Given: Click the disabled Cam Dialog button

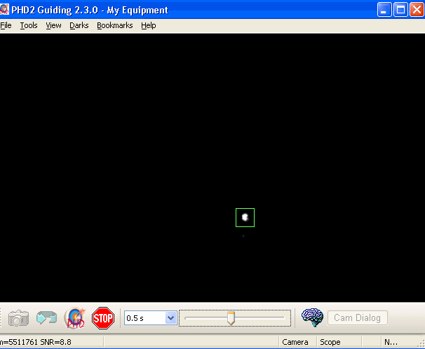Looking at the screenshot, I should click(358, 318).
